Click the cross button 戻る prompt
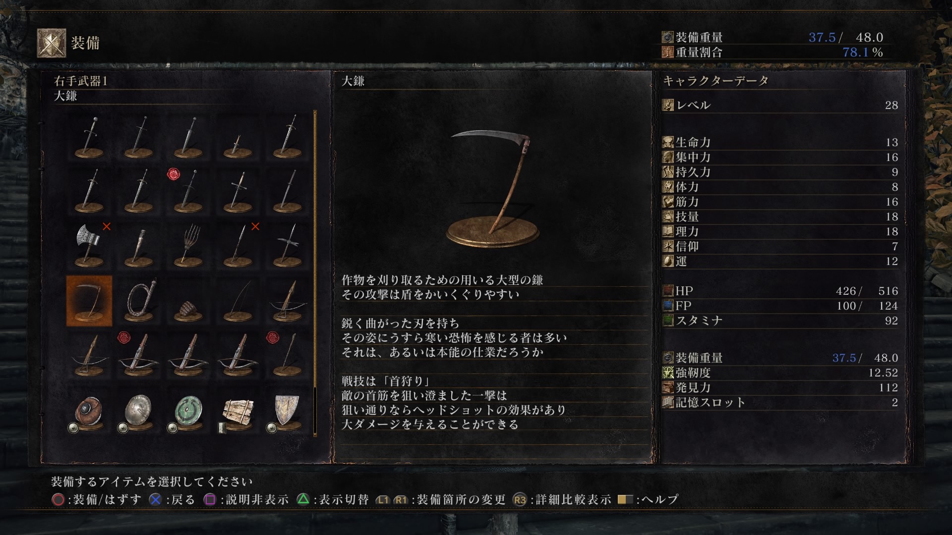Image resolution: width=952 pixels, height=535 pixels. click(x=173, y=499)
